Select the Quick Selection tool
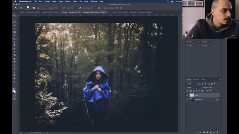The image size is (239, 134). (x=15, y=26)
